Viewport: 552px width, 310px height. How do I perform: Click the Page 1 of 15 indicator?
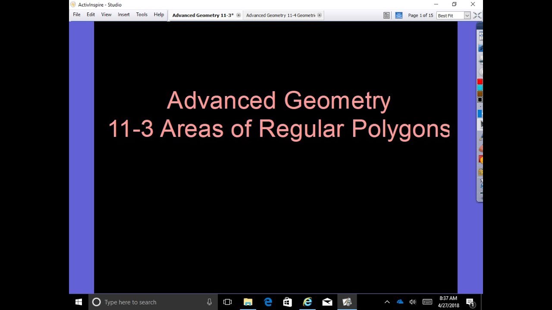[x=420, y=15]
